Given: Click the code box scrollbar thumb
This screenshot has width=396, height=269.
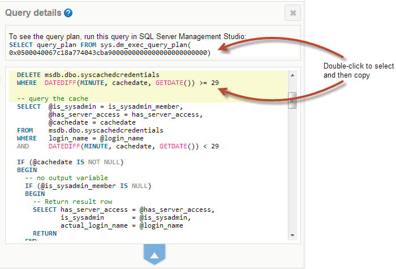Looking at the screenshot, I should (x=292, y=100).
